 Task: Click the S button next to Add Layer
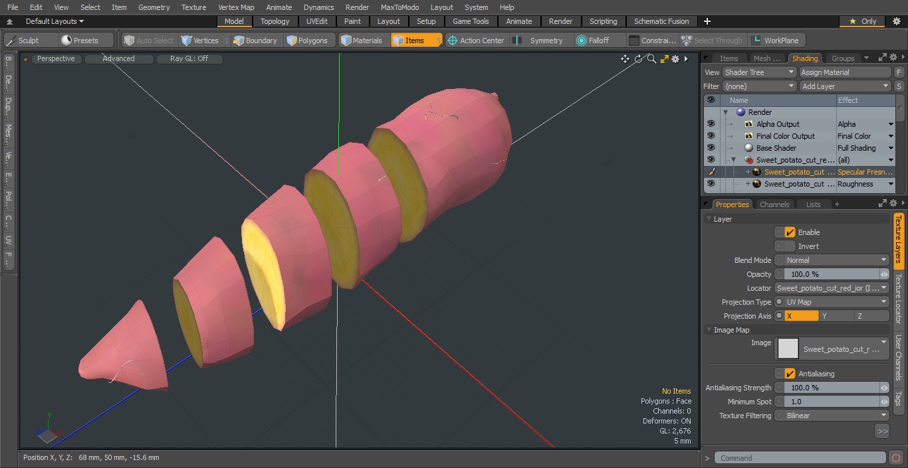point(899,86)
